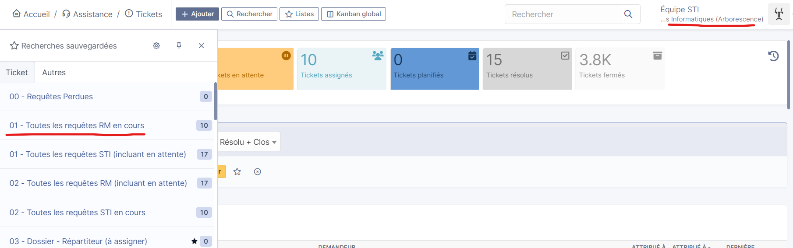Open 00 - Requêtes Perdues search

pyautogui.click(x=51, y=97)
